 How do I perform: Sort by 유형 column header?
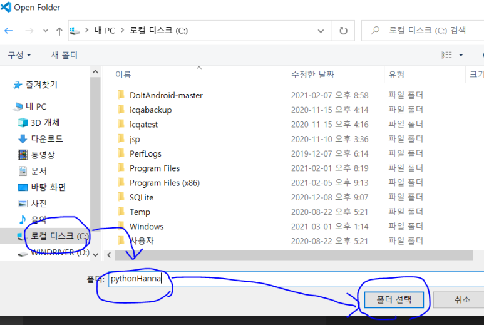pyautogui.click(x=396, y=75)
